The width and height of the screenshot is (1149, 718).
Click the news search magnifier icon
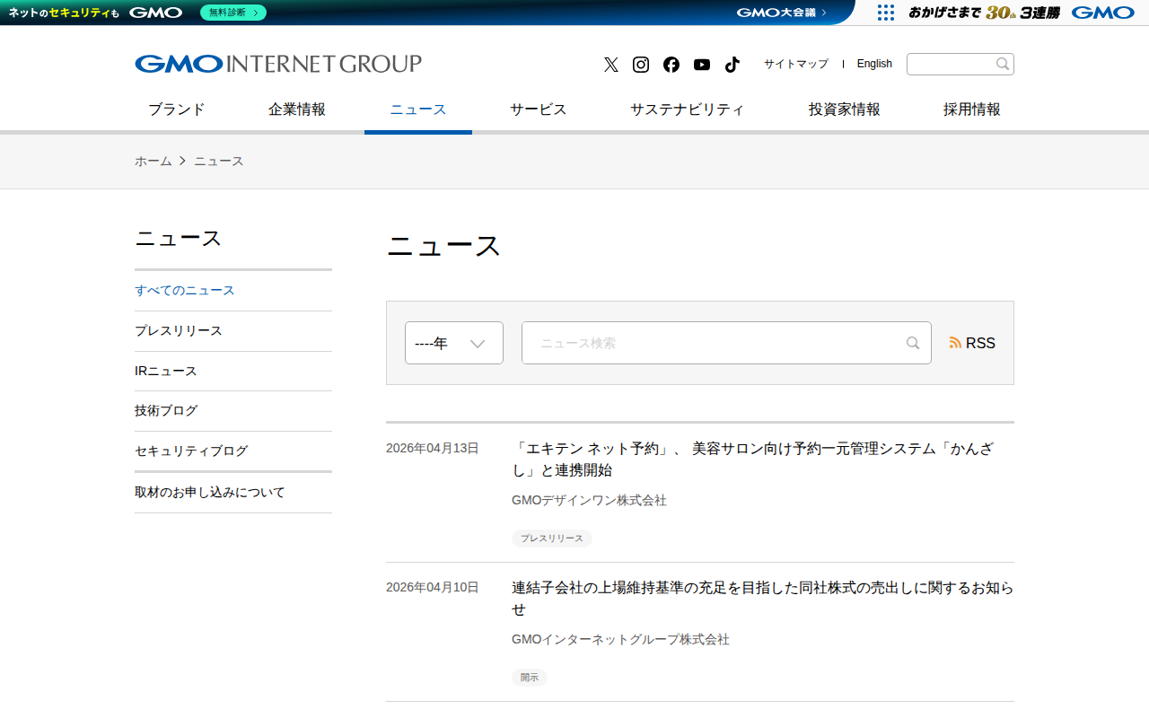[x=913, y=343]
